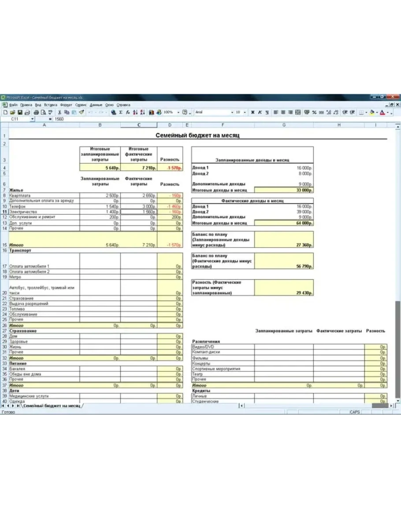Click the Print icon

(x=37, y=112)
